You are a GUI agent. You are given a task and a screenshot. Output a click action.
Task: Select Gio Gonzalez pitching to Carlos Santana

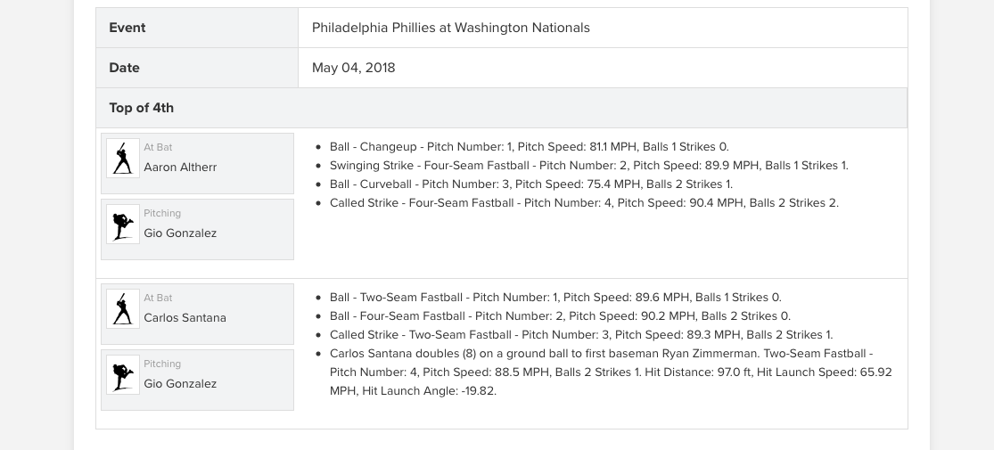180,383
